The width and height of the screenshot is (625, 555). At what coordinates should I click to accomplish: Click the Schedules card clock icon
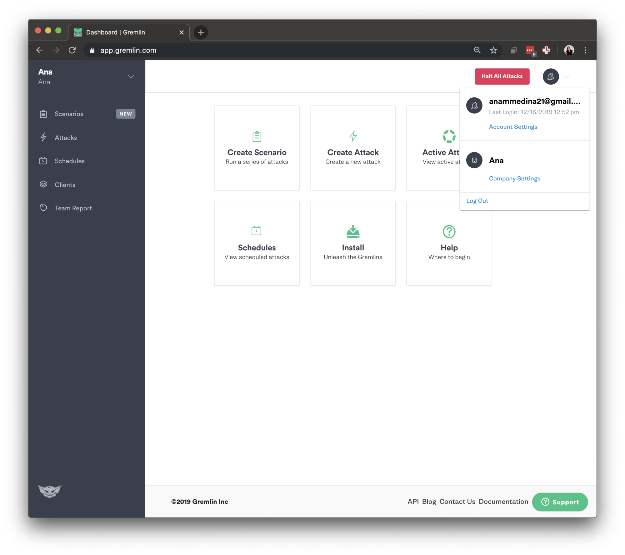[257, 231]
